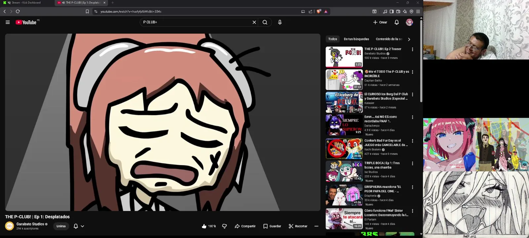Switch to THE P-CLUB browser tab

click(81, 3)
